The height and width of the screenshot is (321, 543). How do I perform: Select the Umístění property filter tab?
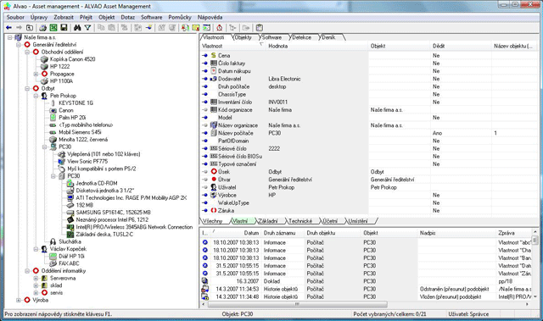pyautogui.click(x=358, y=221)
